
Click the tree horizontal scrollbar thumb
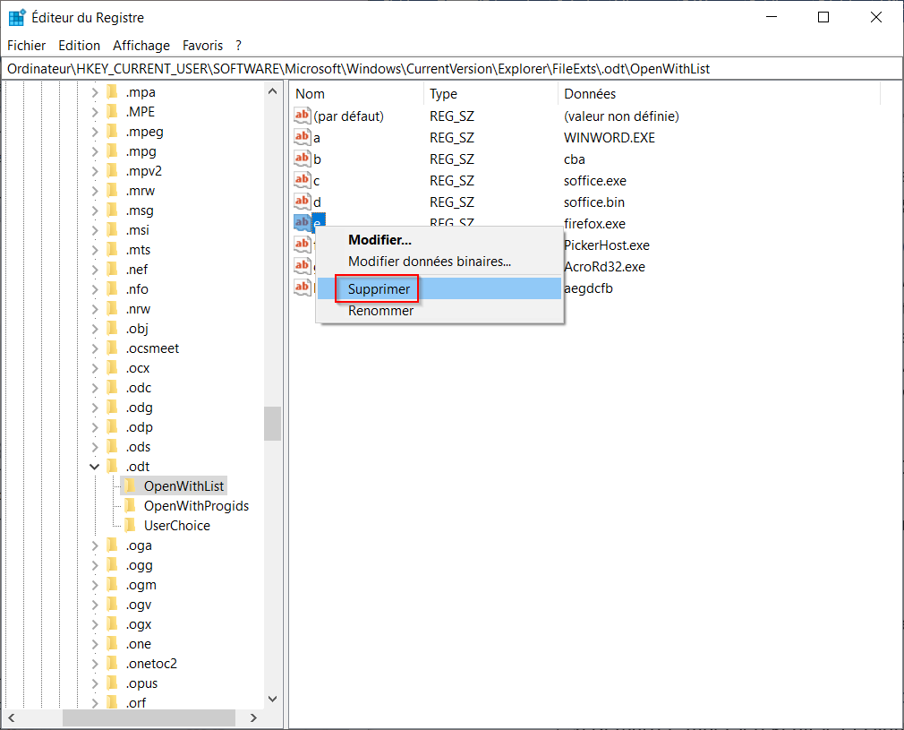[x=149, y=717]
